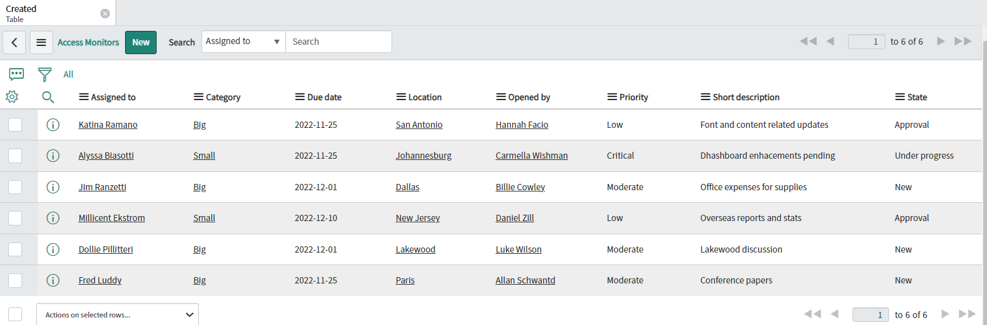Expand 'Actions on selected rows' dropdown

point(117,314)
